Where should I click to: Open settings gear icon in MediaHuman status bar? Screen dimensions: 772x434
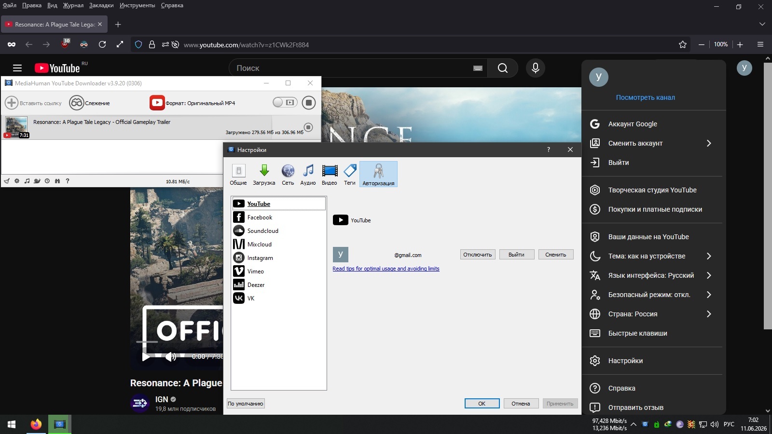click(x=17, y=181)
